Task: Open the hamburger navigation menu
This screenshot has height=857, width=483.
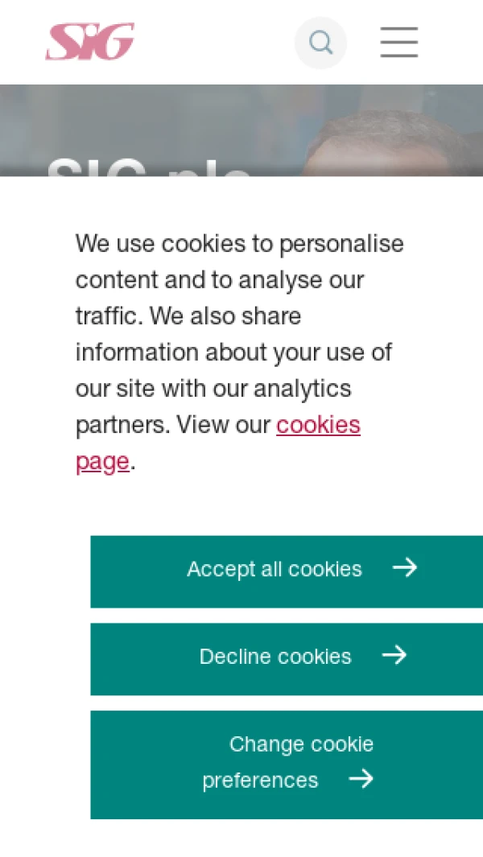Action: (x=399, y=42)
